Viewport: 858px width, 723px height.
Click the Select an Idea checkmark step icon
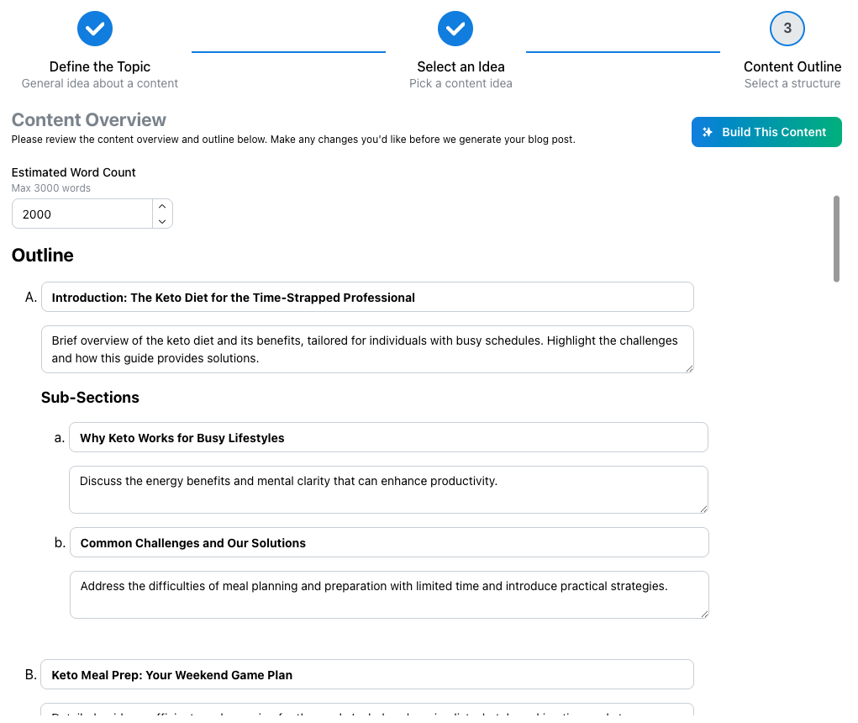455,29
